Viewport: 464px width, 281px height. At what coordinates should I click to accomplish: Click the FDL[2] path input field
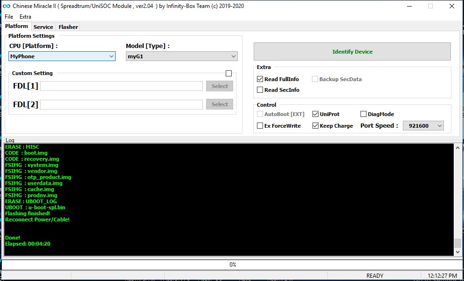tap(121, 104)
